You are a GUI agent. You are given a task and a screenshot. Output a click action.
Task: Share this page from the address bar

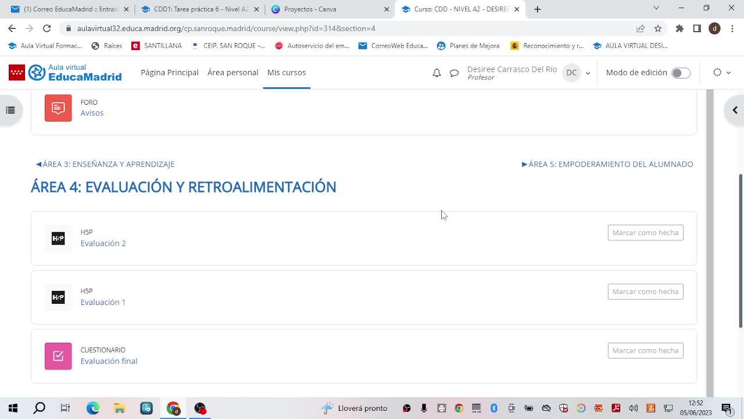641,29
